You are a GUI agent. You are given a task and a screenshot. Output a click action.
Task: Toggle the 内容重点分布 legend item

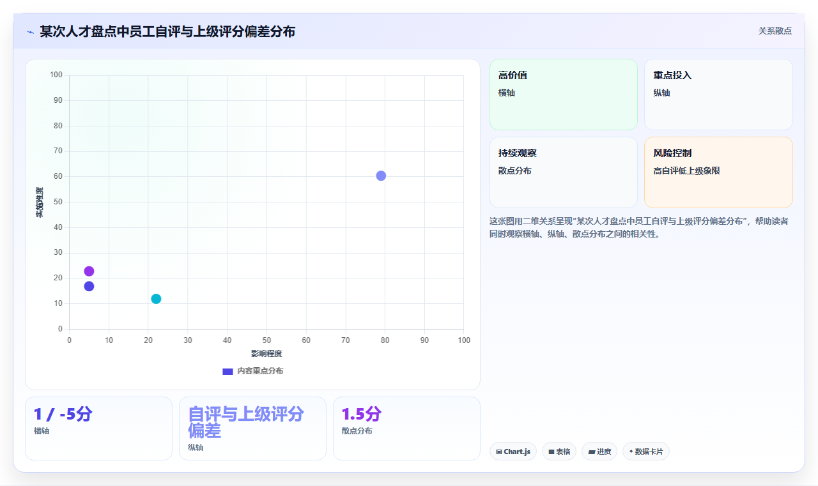point(252,371)
